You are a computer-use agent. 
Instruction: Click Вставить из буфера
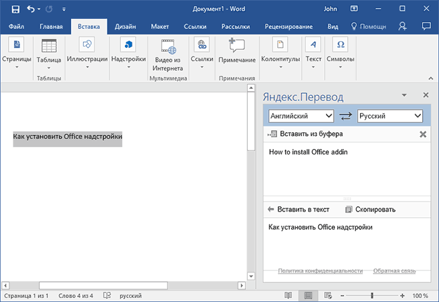point(305,134)
